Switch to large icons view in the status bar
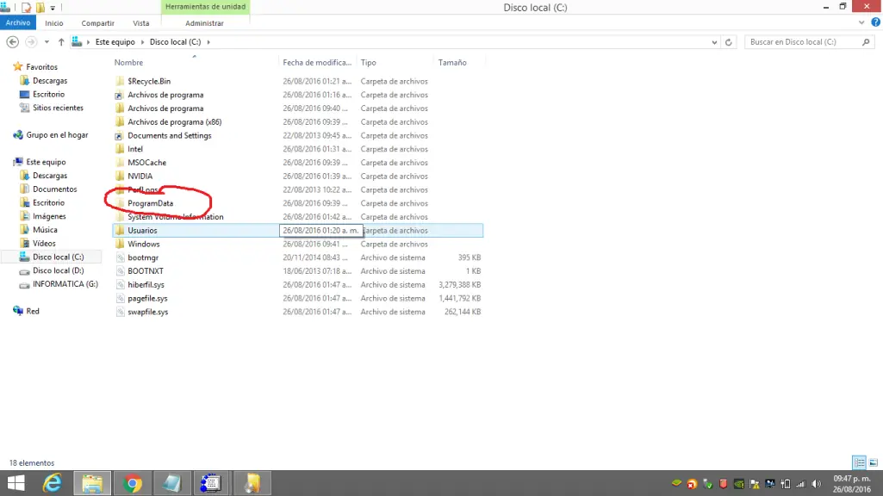This screenshot has width=883, height=496. pos(873,462)
